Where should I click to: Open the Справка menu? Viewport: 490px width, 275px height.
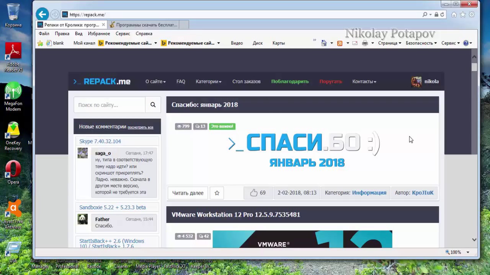point(144,34)
